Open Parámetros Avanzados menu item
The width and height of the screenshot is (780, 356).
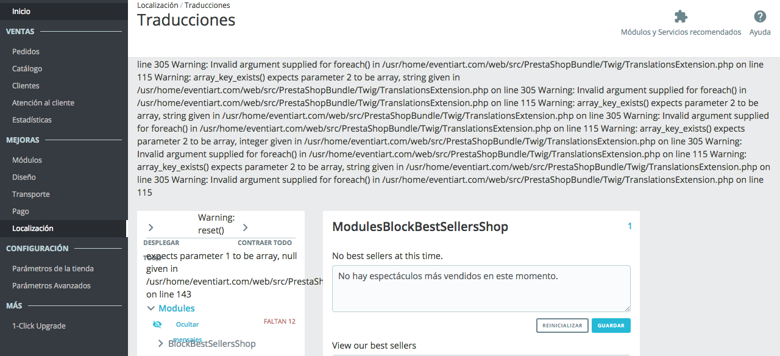tap(51, 286)
